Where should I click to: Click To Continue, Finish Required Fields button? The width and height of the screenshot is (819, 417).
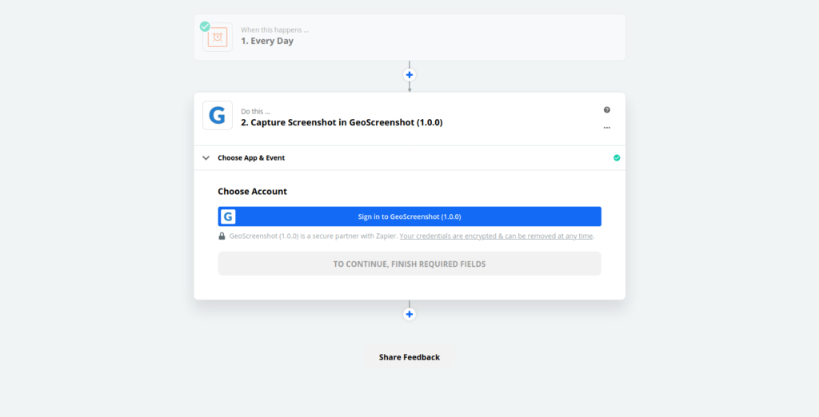[409, 264]
